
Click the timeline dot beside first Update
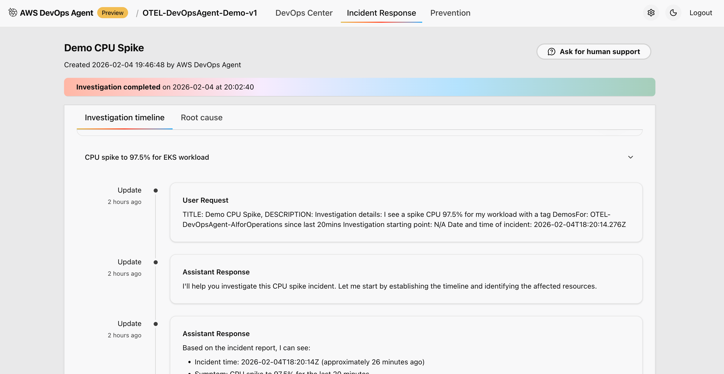click(x=156, y=190)
